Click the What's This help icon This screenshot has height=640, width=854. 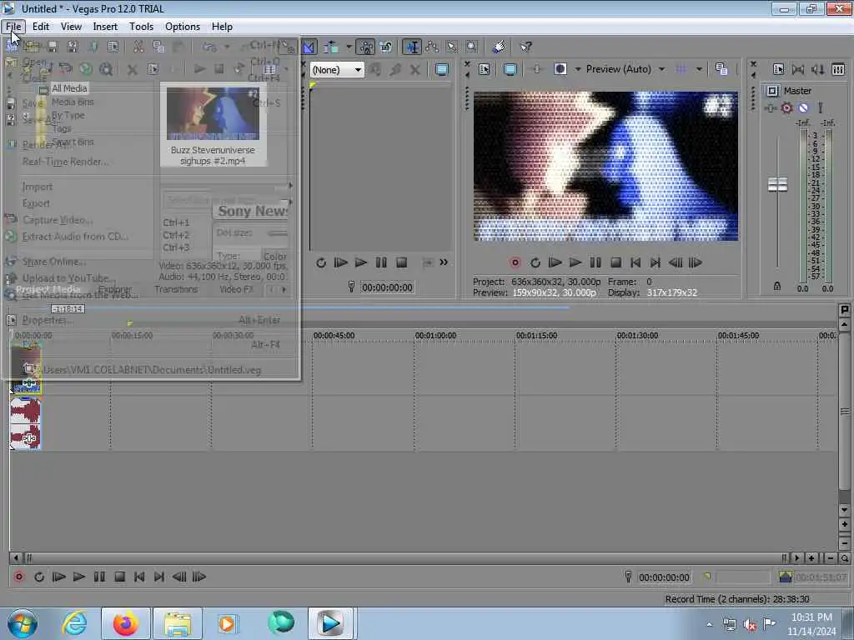click(x=525, y=47)
